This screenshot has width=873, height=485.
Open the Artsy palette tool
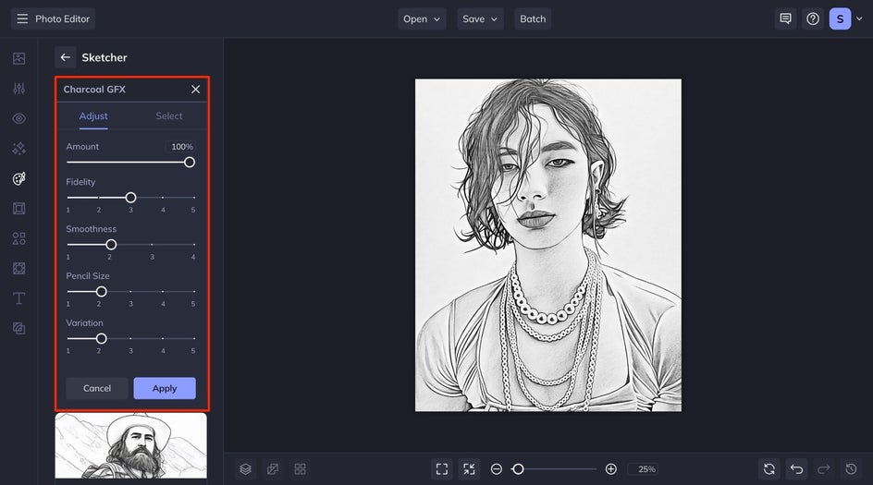(18, 178)
